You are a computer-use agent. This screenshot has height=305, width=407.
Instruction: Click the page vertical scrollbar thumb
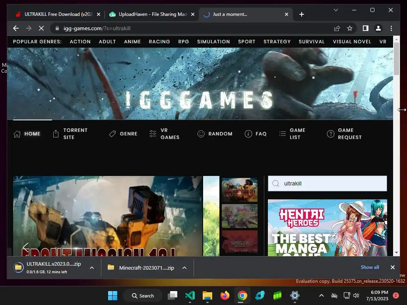[x=396, y=59]
